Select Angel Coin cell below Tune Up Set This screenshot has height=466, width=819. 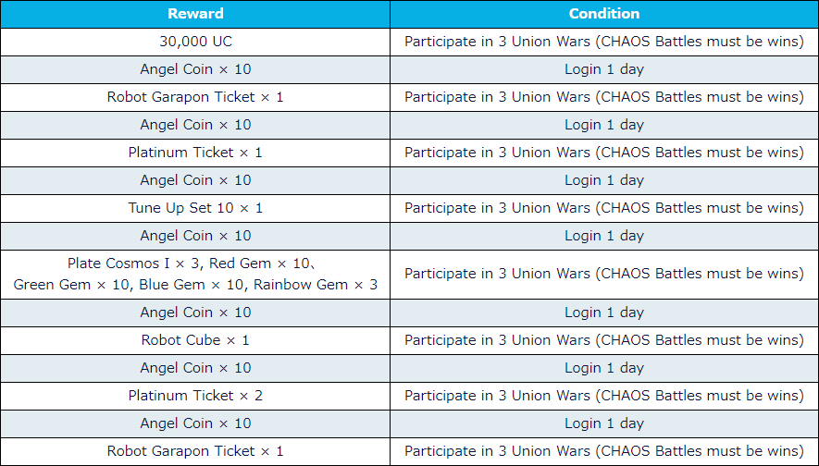(195, 236)
